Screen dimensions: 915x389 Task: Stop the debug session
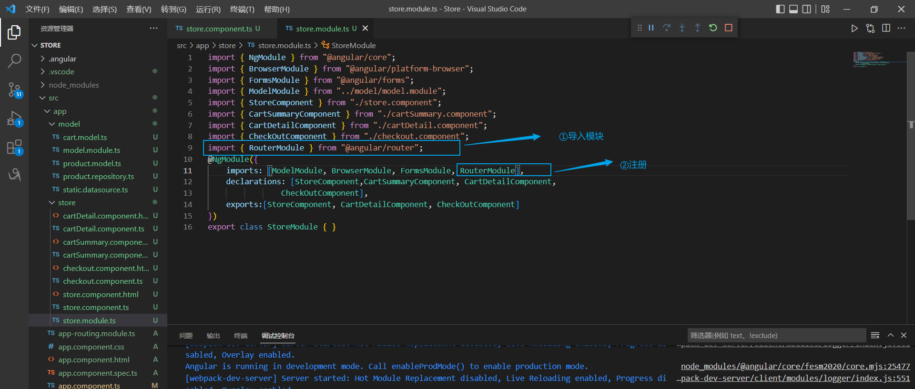[728, 28]
